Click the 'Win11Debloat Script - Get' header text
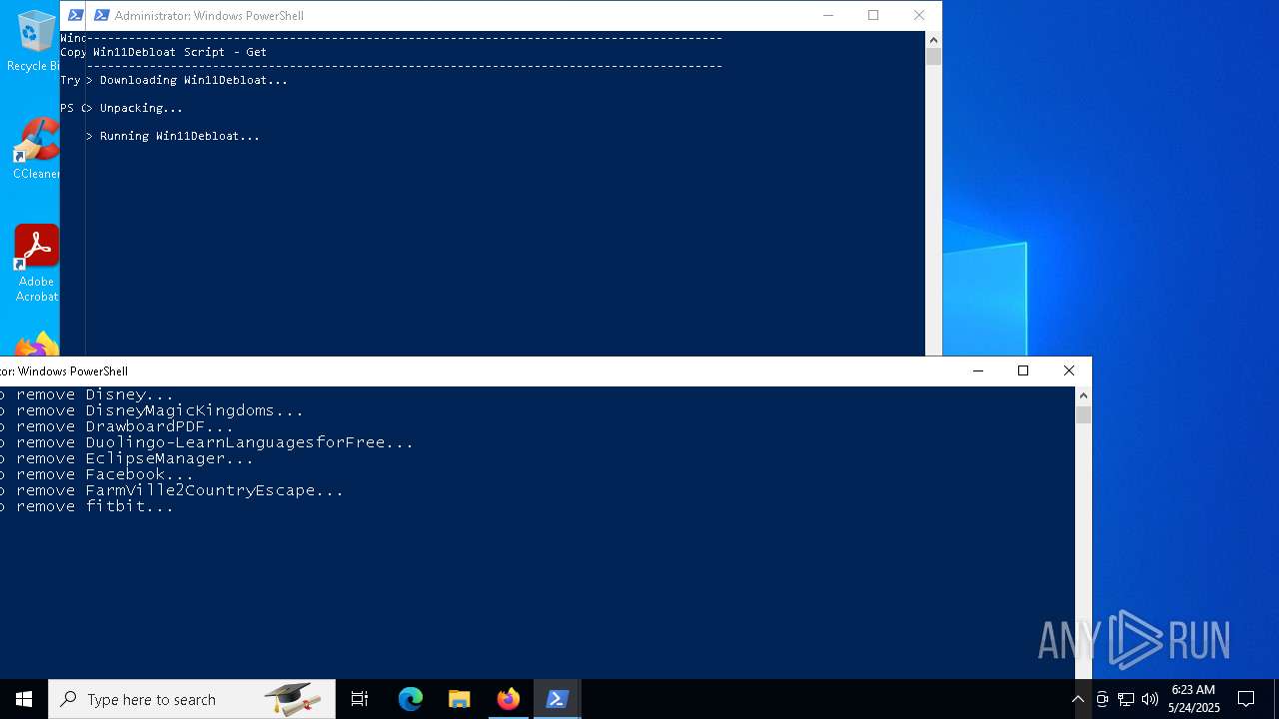Screen dimensions: 1279x719 click(x=180, y=52)
